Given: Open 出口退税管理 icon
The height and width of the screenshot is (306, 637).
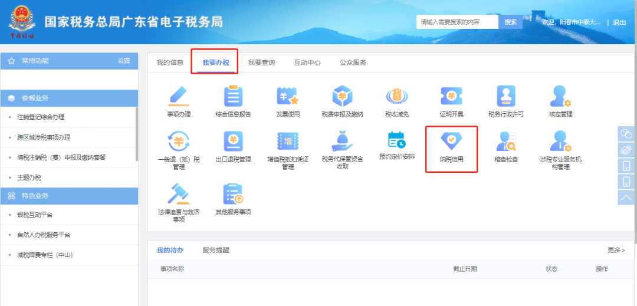Looking at the screenshot, I should [x=233, y=142].
